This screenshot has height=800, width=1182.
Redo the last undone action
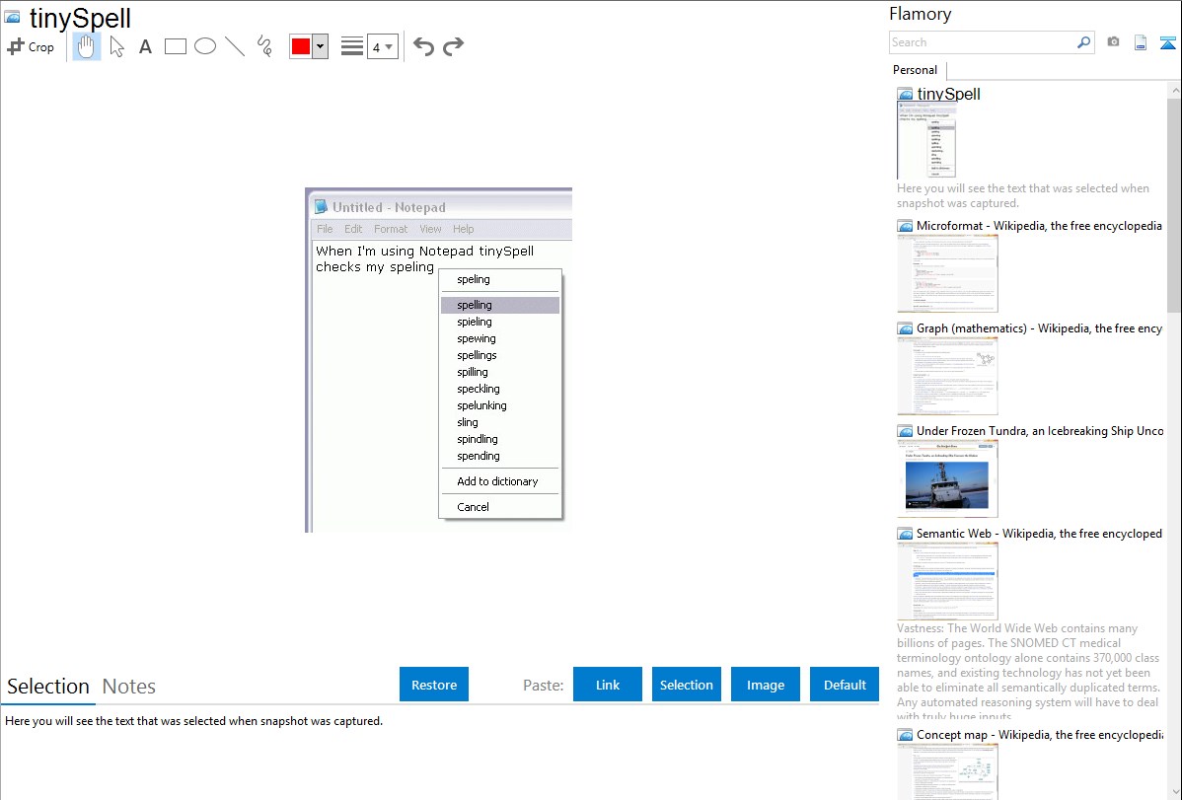(453, 46)
